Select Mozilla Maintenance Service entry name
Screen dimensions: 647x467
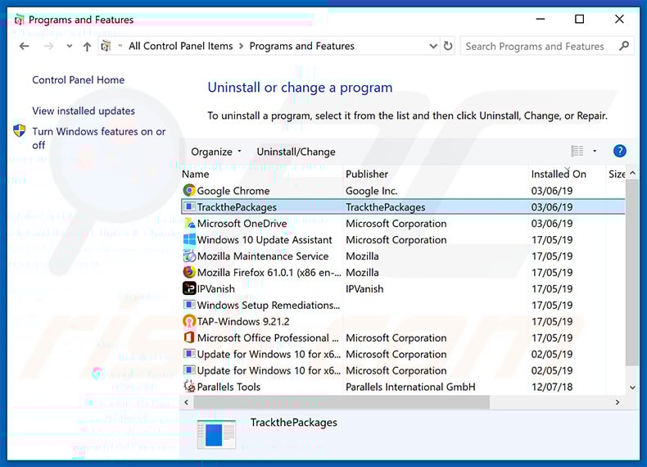(x=263, y=256)
